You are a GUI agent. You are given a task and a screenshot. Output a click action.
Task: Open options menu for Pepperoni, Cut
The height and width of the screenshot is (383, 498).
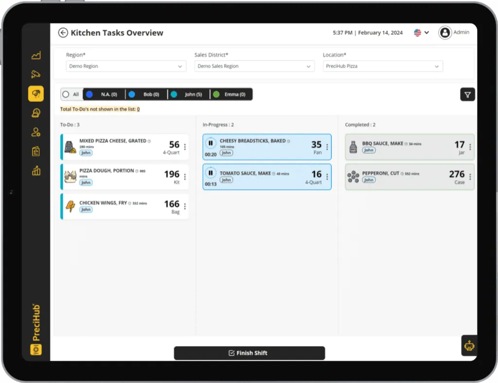[470, 176]
